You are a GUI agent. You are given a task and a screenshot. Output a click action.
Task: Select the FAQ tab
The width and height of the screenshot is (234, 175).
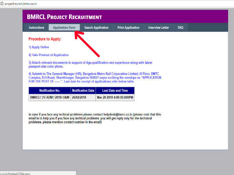click(x=181, y=28)
